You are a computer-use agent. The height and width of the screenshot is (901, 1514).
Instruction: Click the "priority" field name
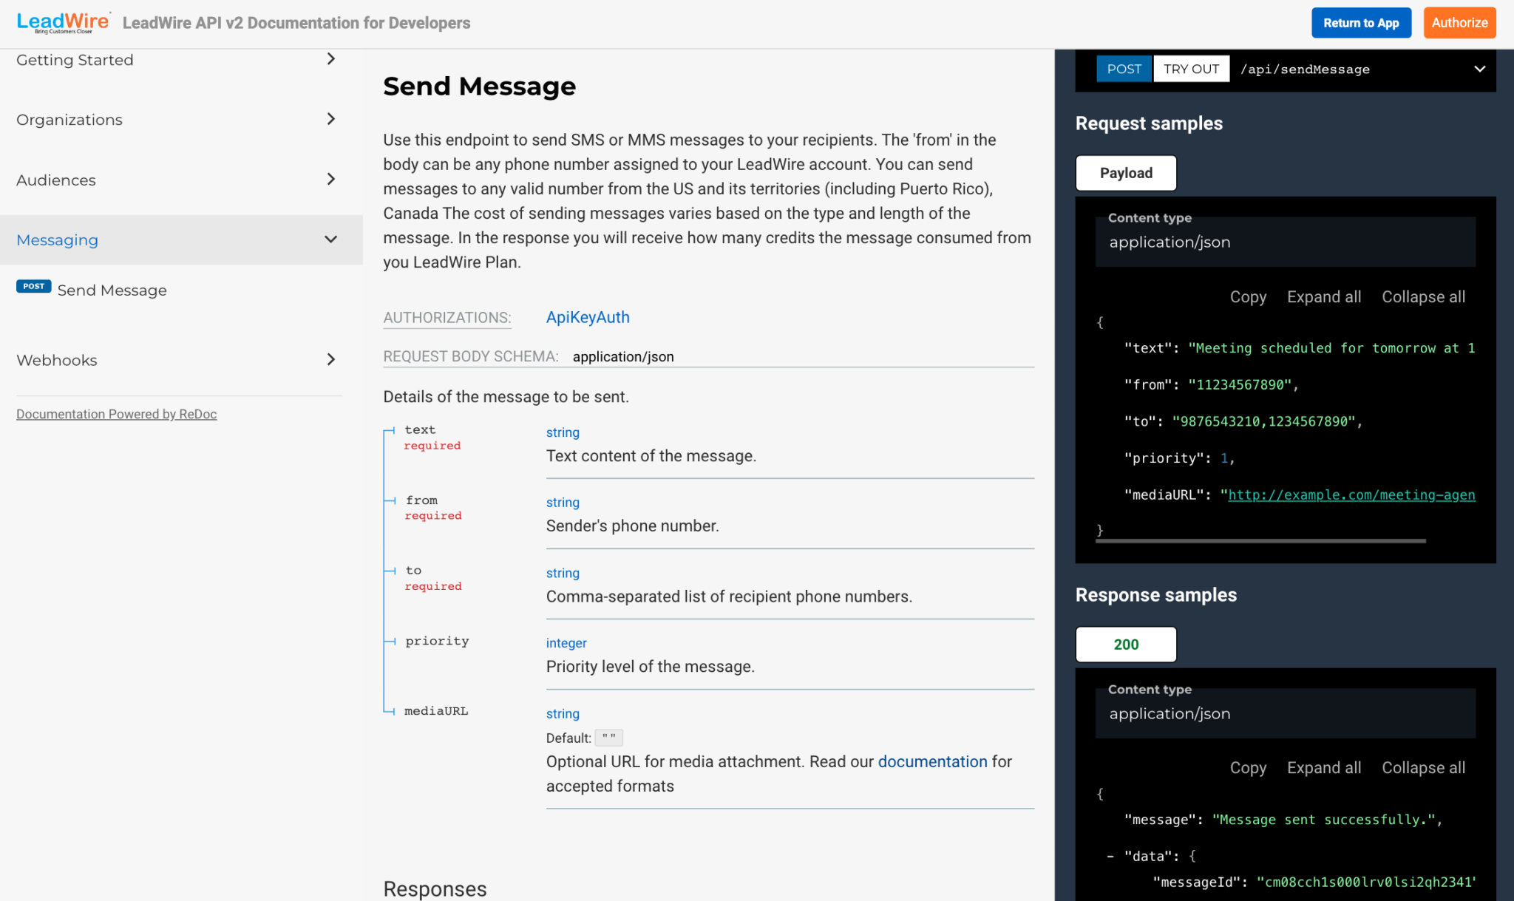pos(437,641)
